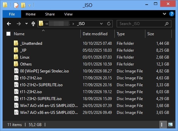Screen dimensions: 178x131
Task: Click the 55,2 GB status bar total
Action: 35,125
